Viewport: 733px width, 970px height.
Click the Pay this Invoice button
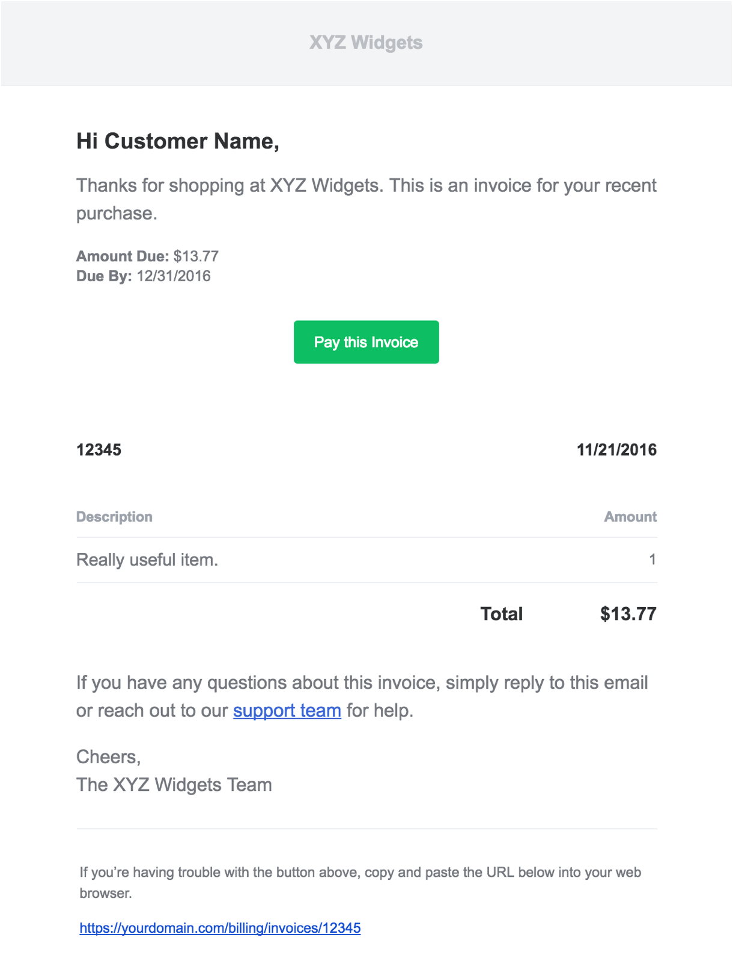(366, 342)
